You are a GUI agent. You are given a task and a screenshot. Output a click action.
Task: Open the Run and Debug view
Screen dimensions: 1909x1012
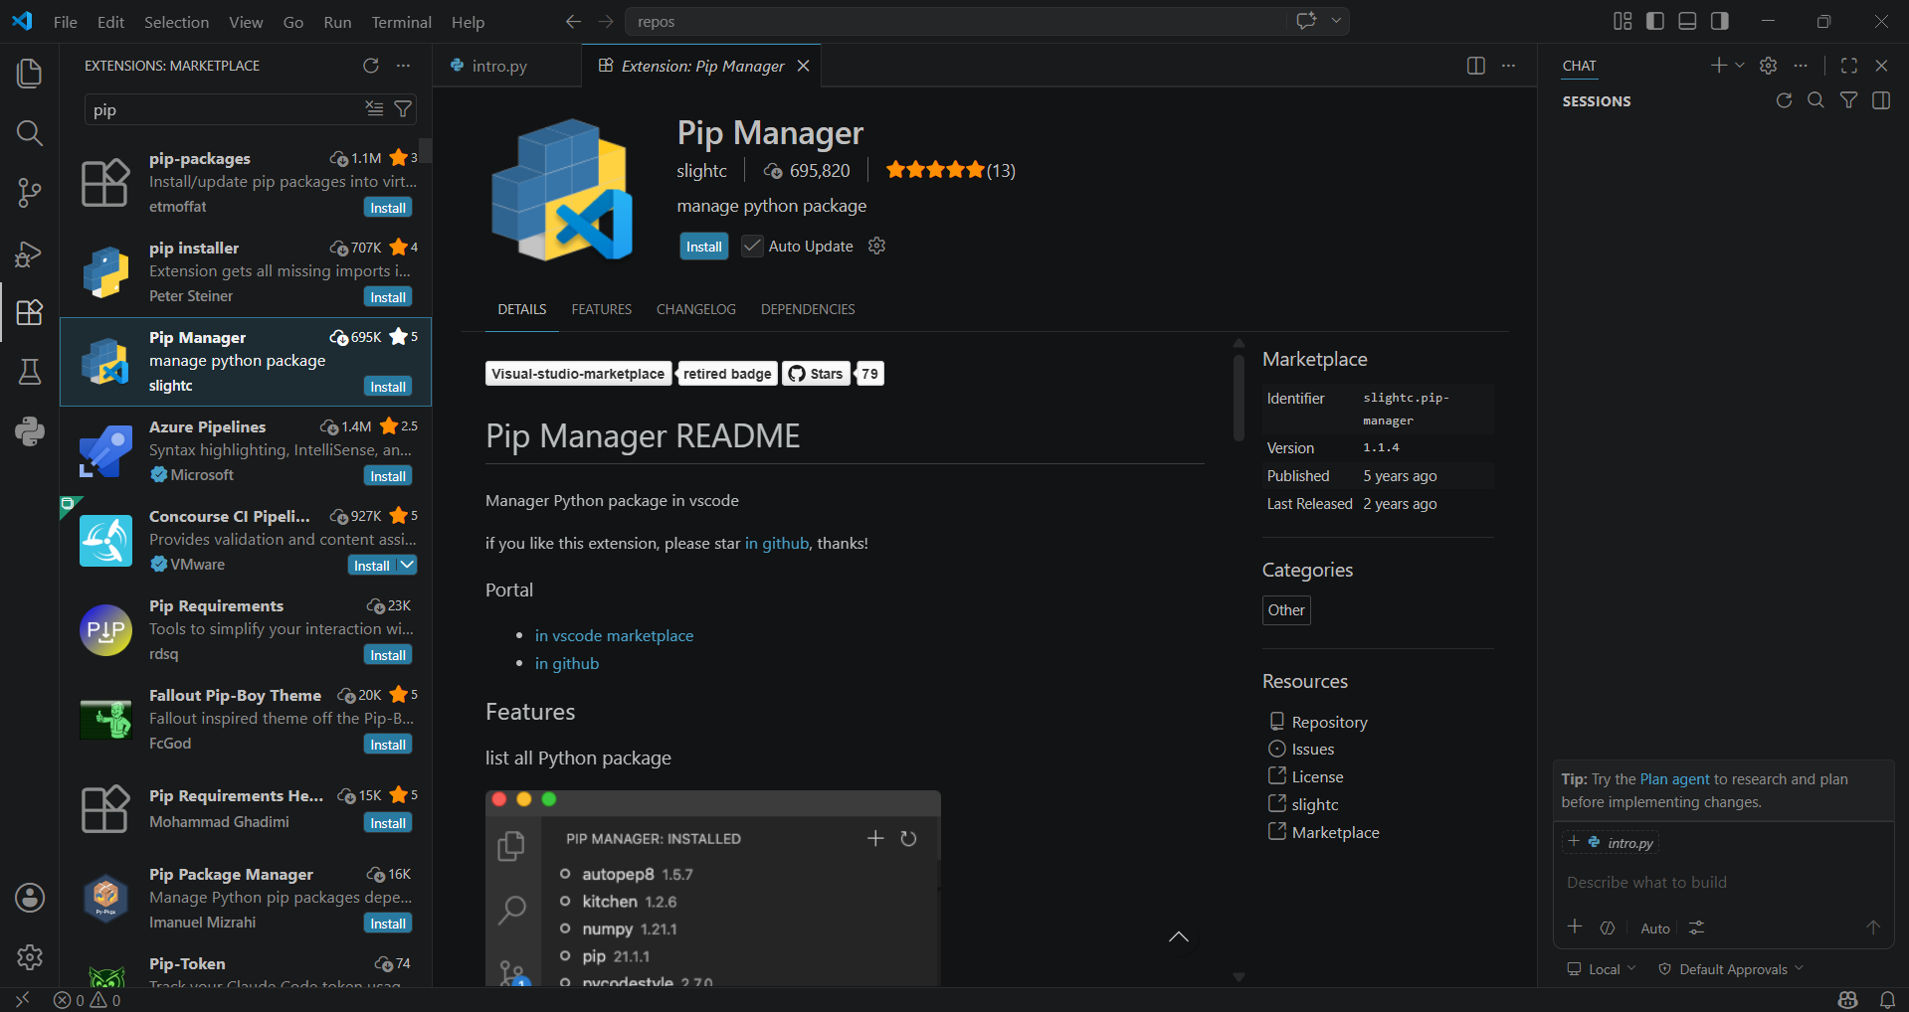pos(30,253)
